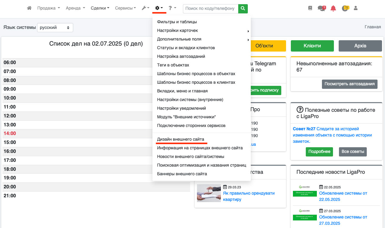Open the question mark help menu

pyautogui.click(x=172, y=8)
